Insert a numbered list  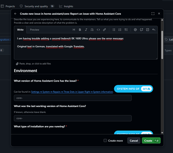[120, 30]
